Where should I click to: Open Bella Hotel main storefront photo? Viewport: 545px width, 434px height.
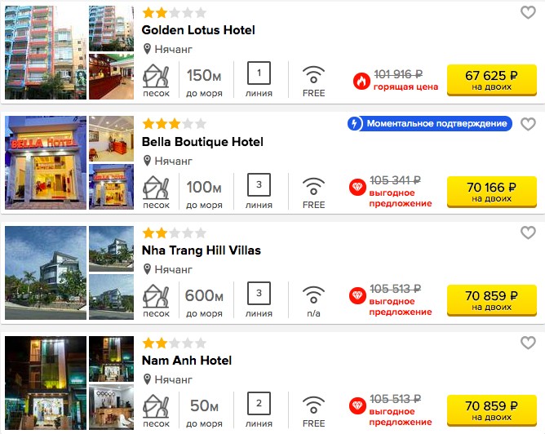pyautogui.click(x=46, y=162)
